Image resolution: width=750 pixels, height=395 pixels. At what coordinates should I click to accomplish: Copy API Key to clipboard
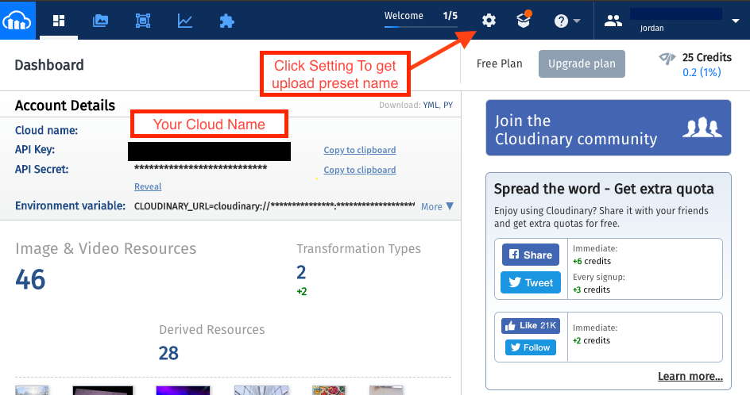[360, 150]
